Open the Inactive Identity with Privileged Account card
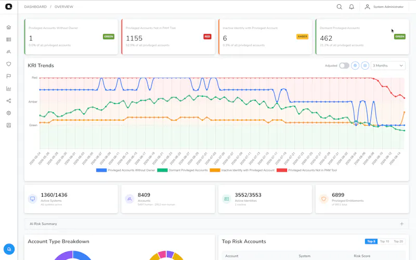Image resolution: width=416 pixels, height=260 pixels. pyautogui.click(x=265, y=36)
